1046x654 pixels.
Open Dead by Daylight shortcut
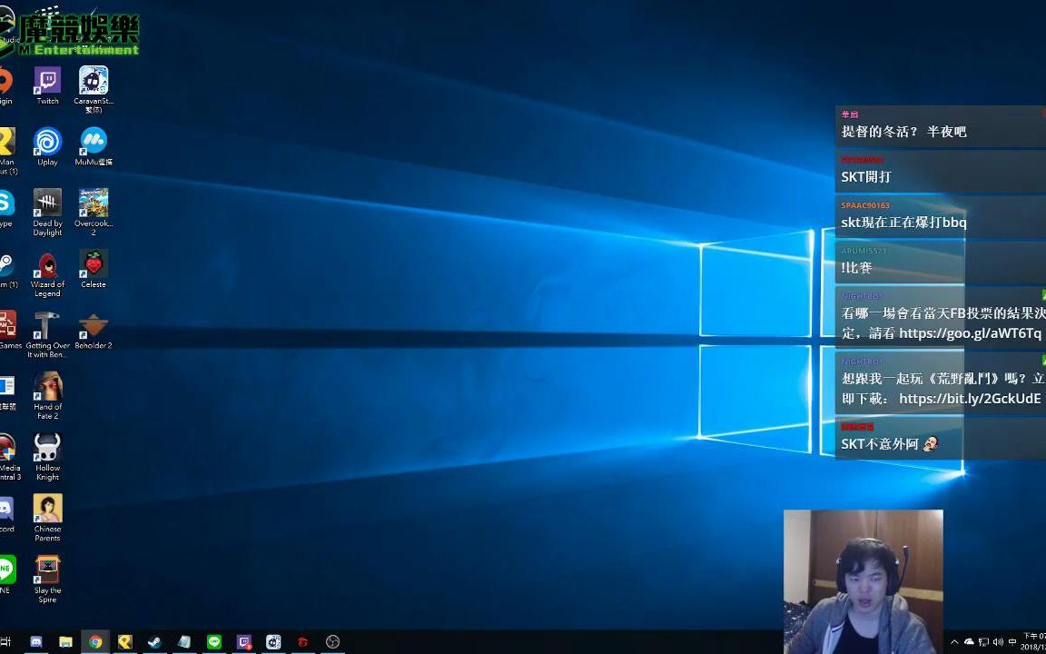(47, 213)
